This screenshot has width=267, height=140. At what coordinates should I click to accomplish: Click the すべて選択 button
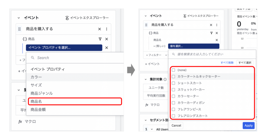pos(245,63)
